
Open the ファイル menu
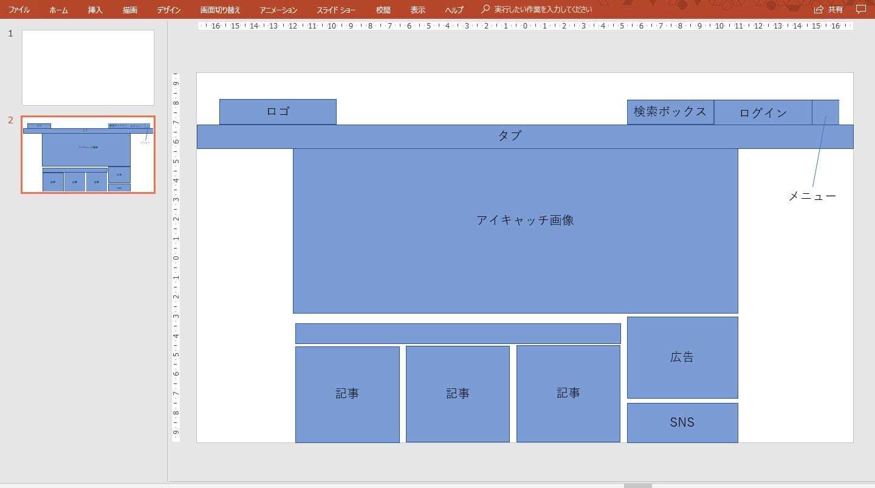19,9
